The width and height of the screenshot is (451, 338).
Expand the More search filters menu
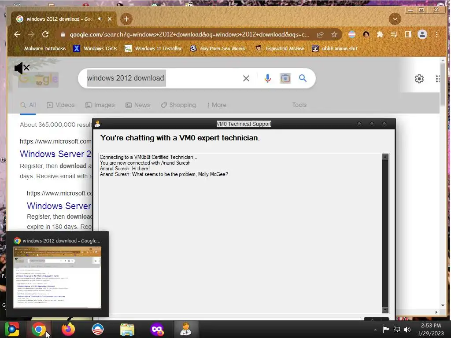217,105
